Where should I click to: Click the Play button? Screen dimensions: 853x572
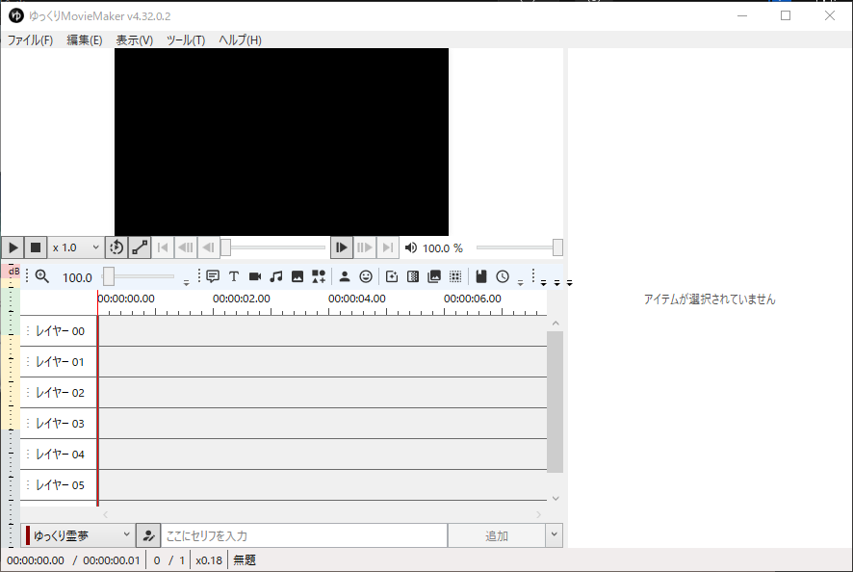pyautogui.click(x=13, y=247)
